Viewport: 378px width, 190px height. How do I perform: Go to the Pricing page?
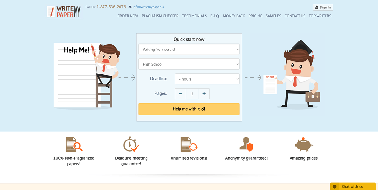click(x=256, y=16)
